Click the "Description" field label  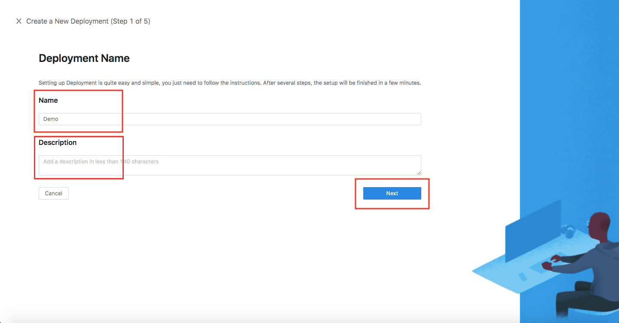coord(58,142)
